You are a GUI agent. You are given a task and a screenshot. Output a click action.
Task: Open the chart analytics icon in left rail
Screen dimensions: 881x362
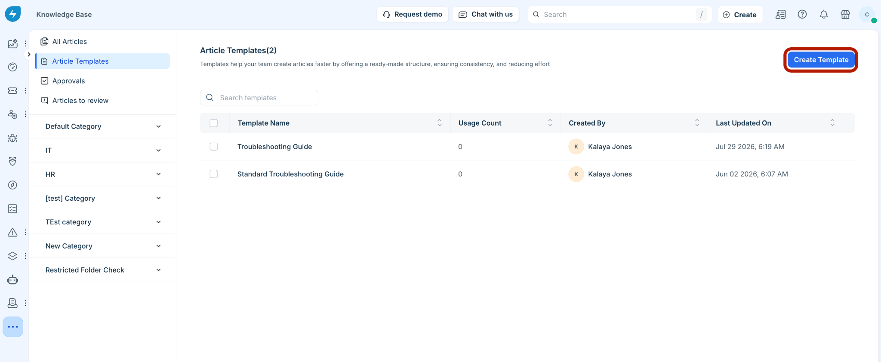tap(13, 43)
